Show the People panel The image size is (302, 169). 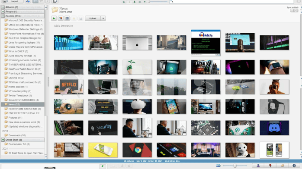tap(258, 166)
